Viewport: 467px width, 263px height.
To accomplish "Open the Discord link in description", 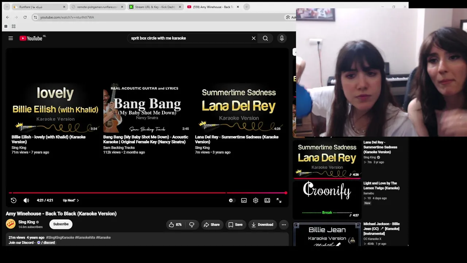I will coord(46,243).
